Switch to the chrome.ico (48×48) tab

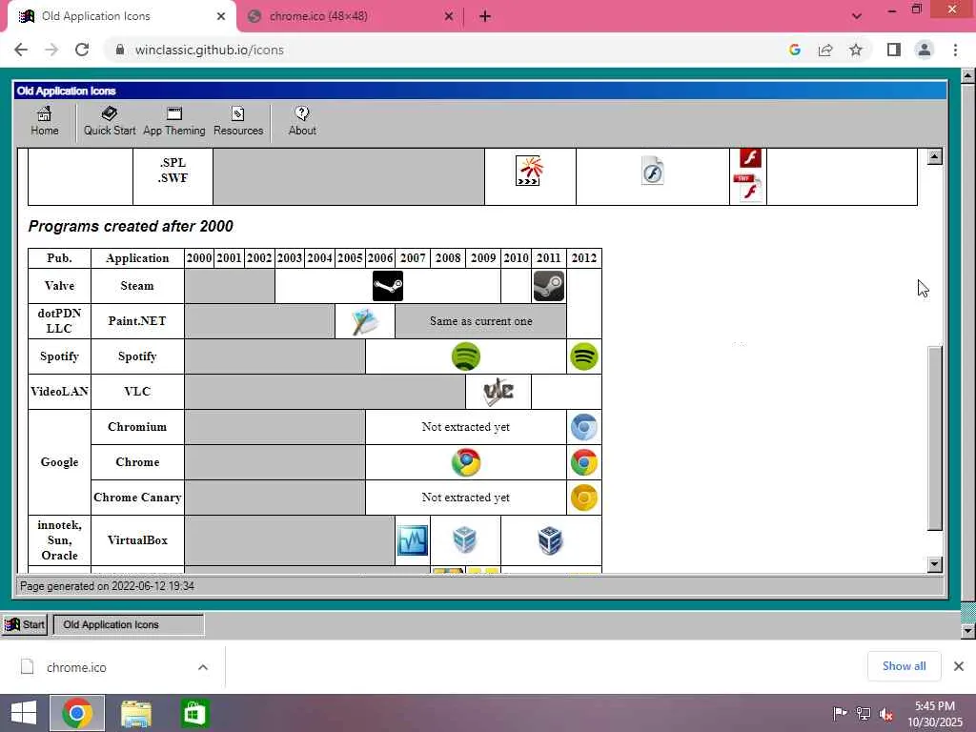(350, 16)
